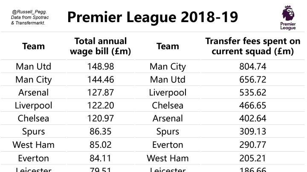Click the Transfer fees spent header

[x=252, y=46]
